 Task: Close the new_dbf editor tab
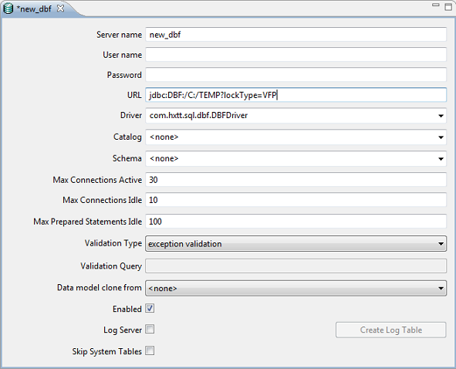pyautogui.click(x=60, y=8)
